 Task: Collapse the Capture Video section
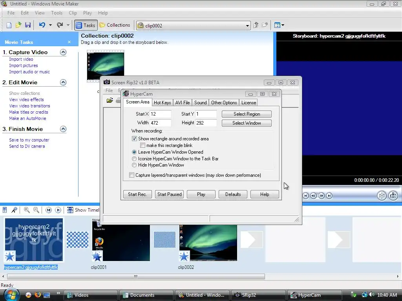coord(63,52)
